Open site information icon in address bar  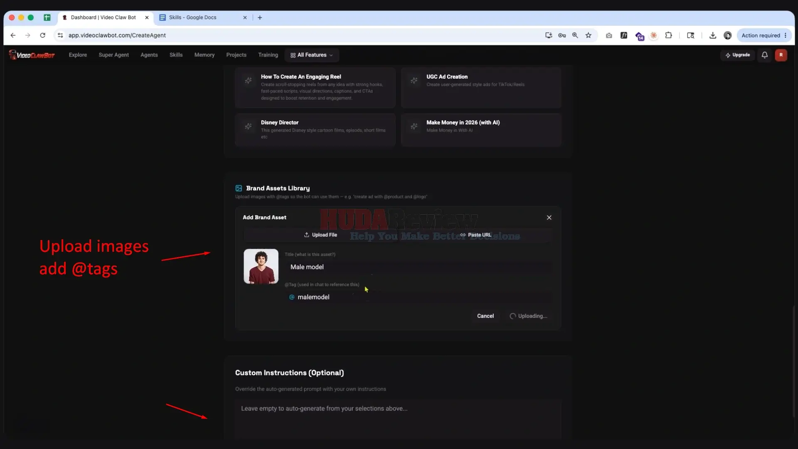60,35
